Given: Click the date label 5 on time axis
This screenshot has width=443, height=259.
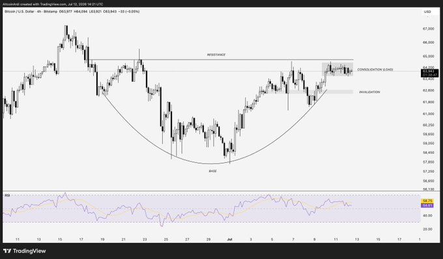Looking at the screenshot, I should [x=272, y=240].
